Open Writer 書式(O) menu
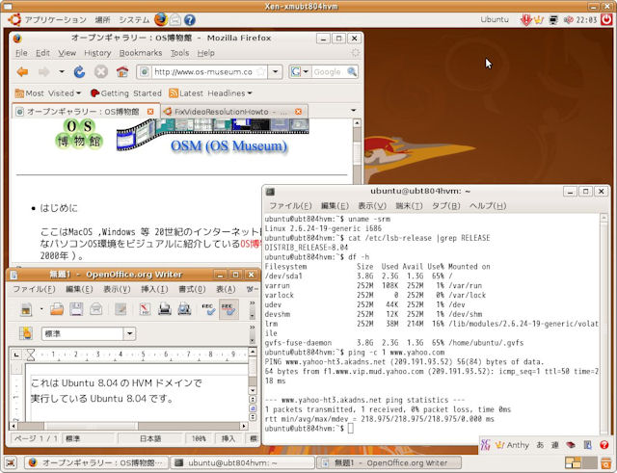This screenshot has width=617, height=473. click(x=192, y=289)
